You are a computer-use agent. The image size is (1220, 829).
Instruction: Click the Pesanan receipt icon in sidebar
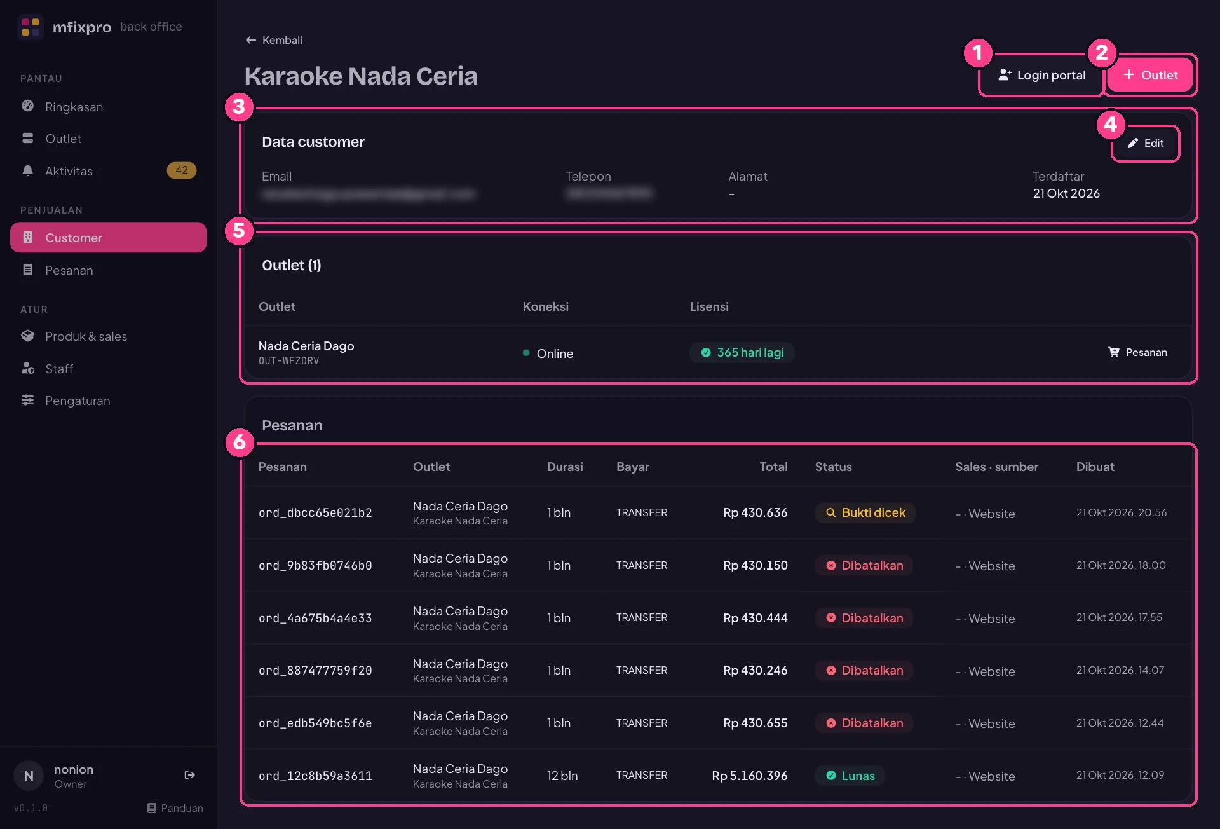click(x=27, y=270)
